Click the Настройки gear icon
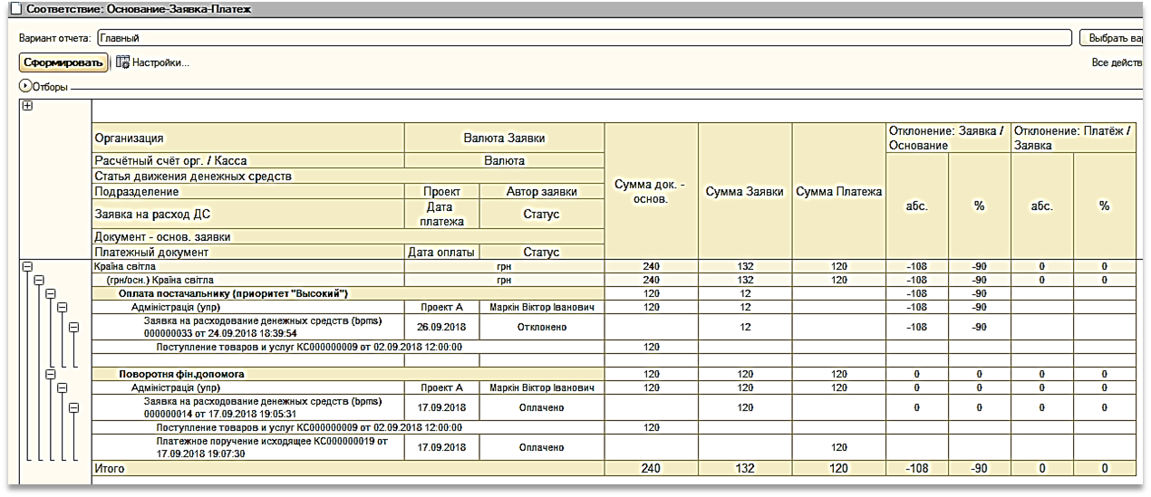This screenshot has height=497, width=1151. pos(123,62)
